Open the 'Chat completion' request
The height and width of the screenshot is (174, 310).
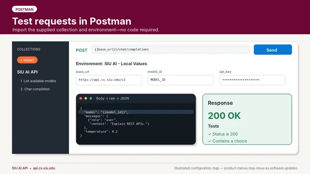click(35, 89)
